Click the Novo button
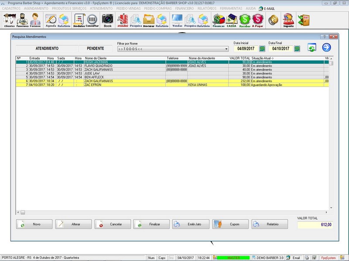349x261 pixels. pyautogui.click(x=34, y=224)
